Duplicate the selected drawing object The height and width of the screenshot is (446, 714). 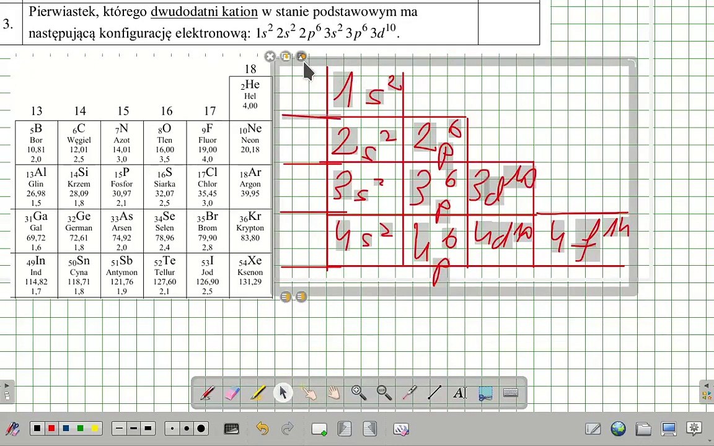286,56
